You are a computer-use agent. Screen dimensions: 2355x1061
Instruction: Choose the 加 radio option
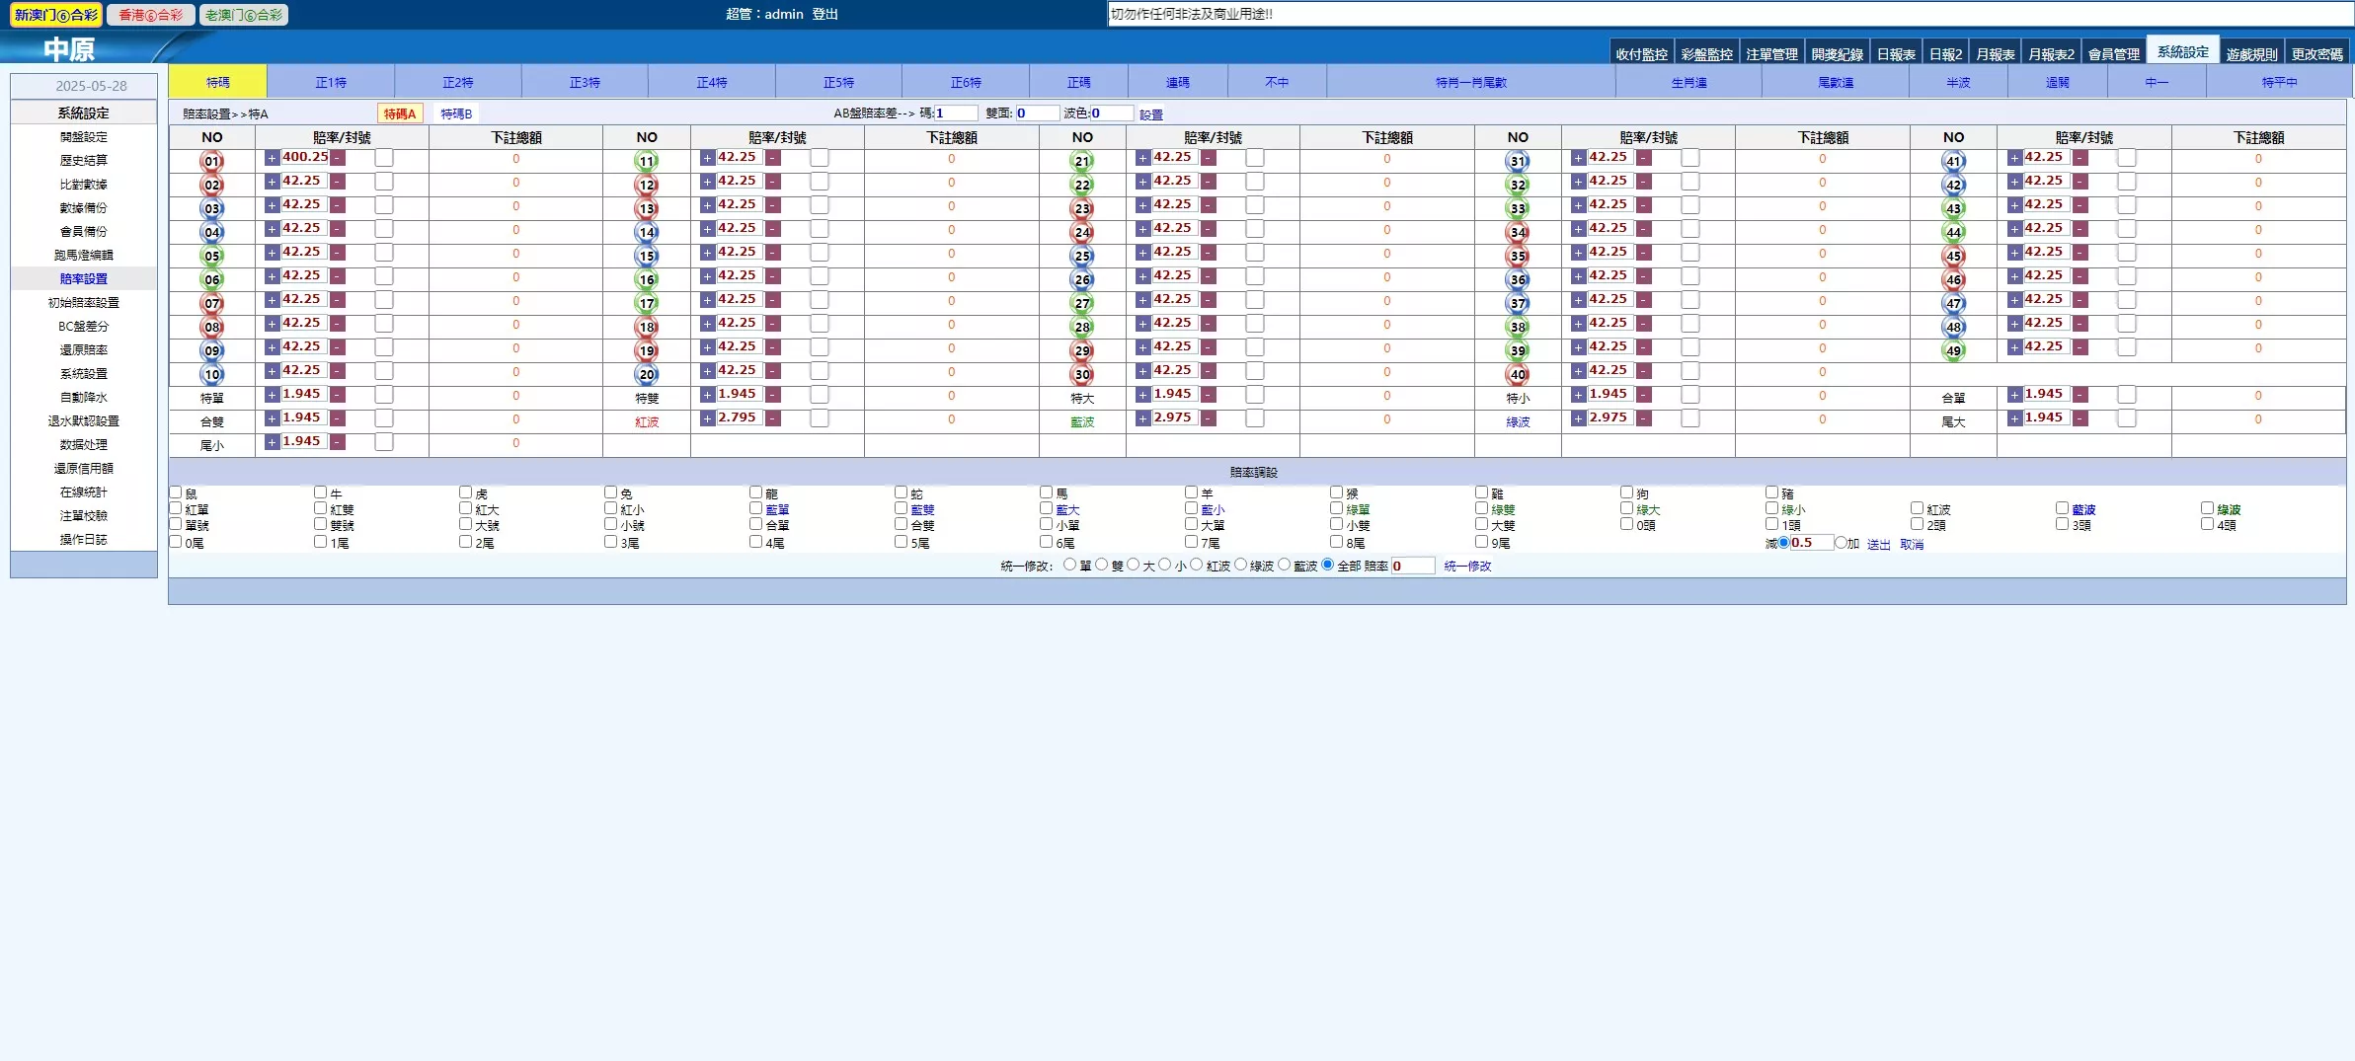pos(1841,543)
